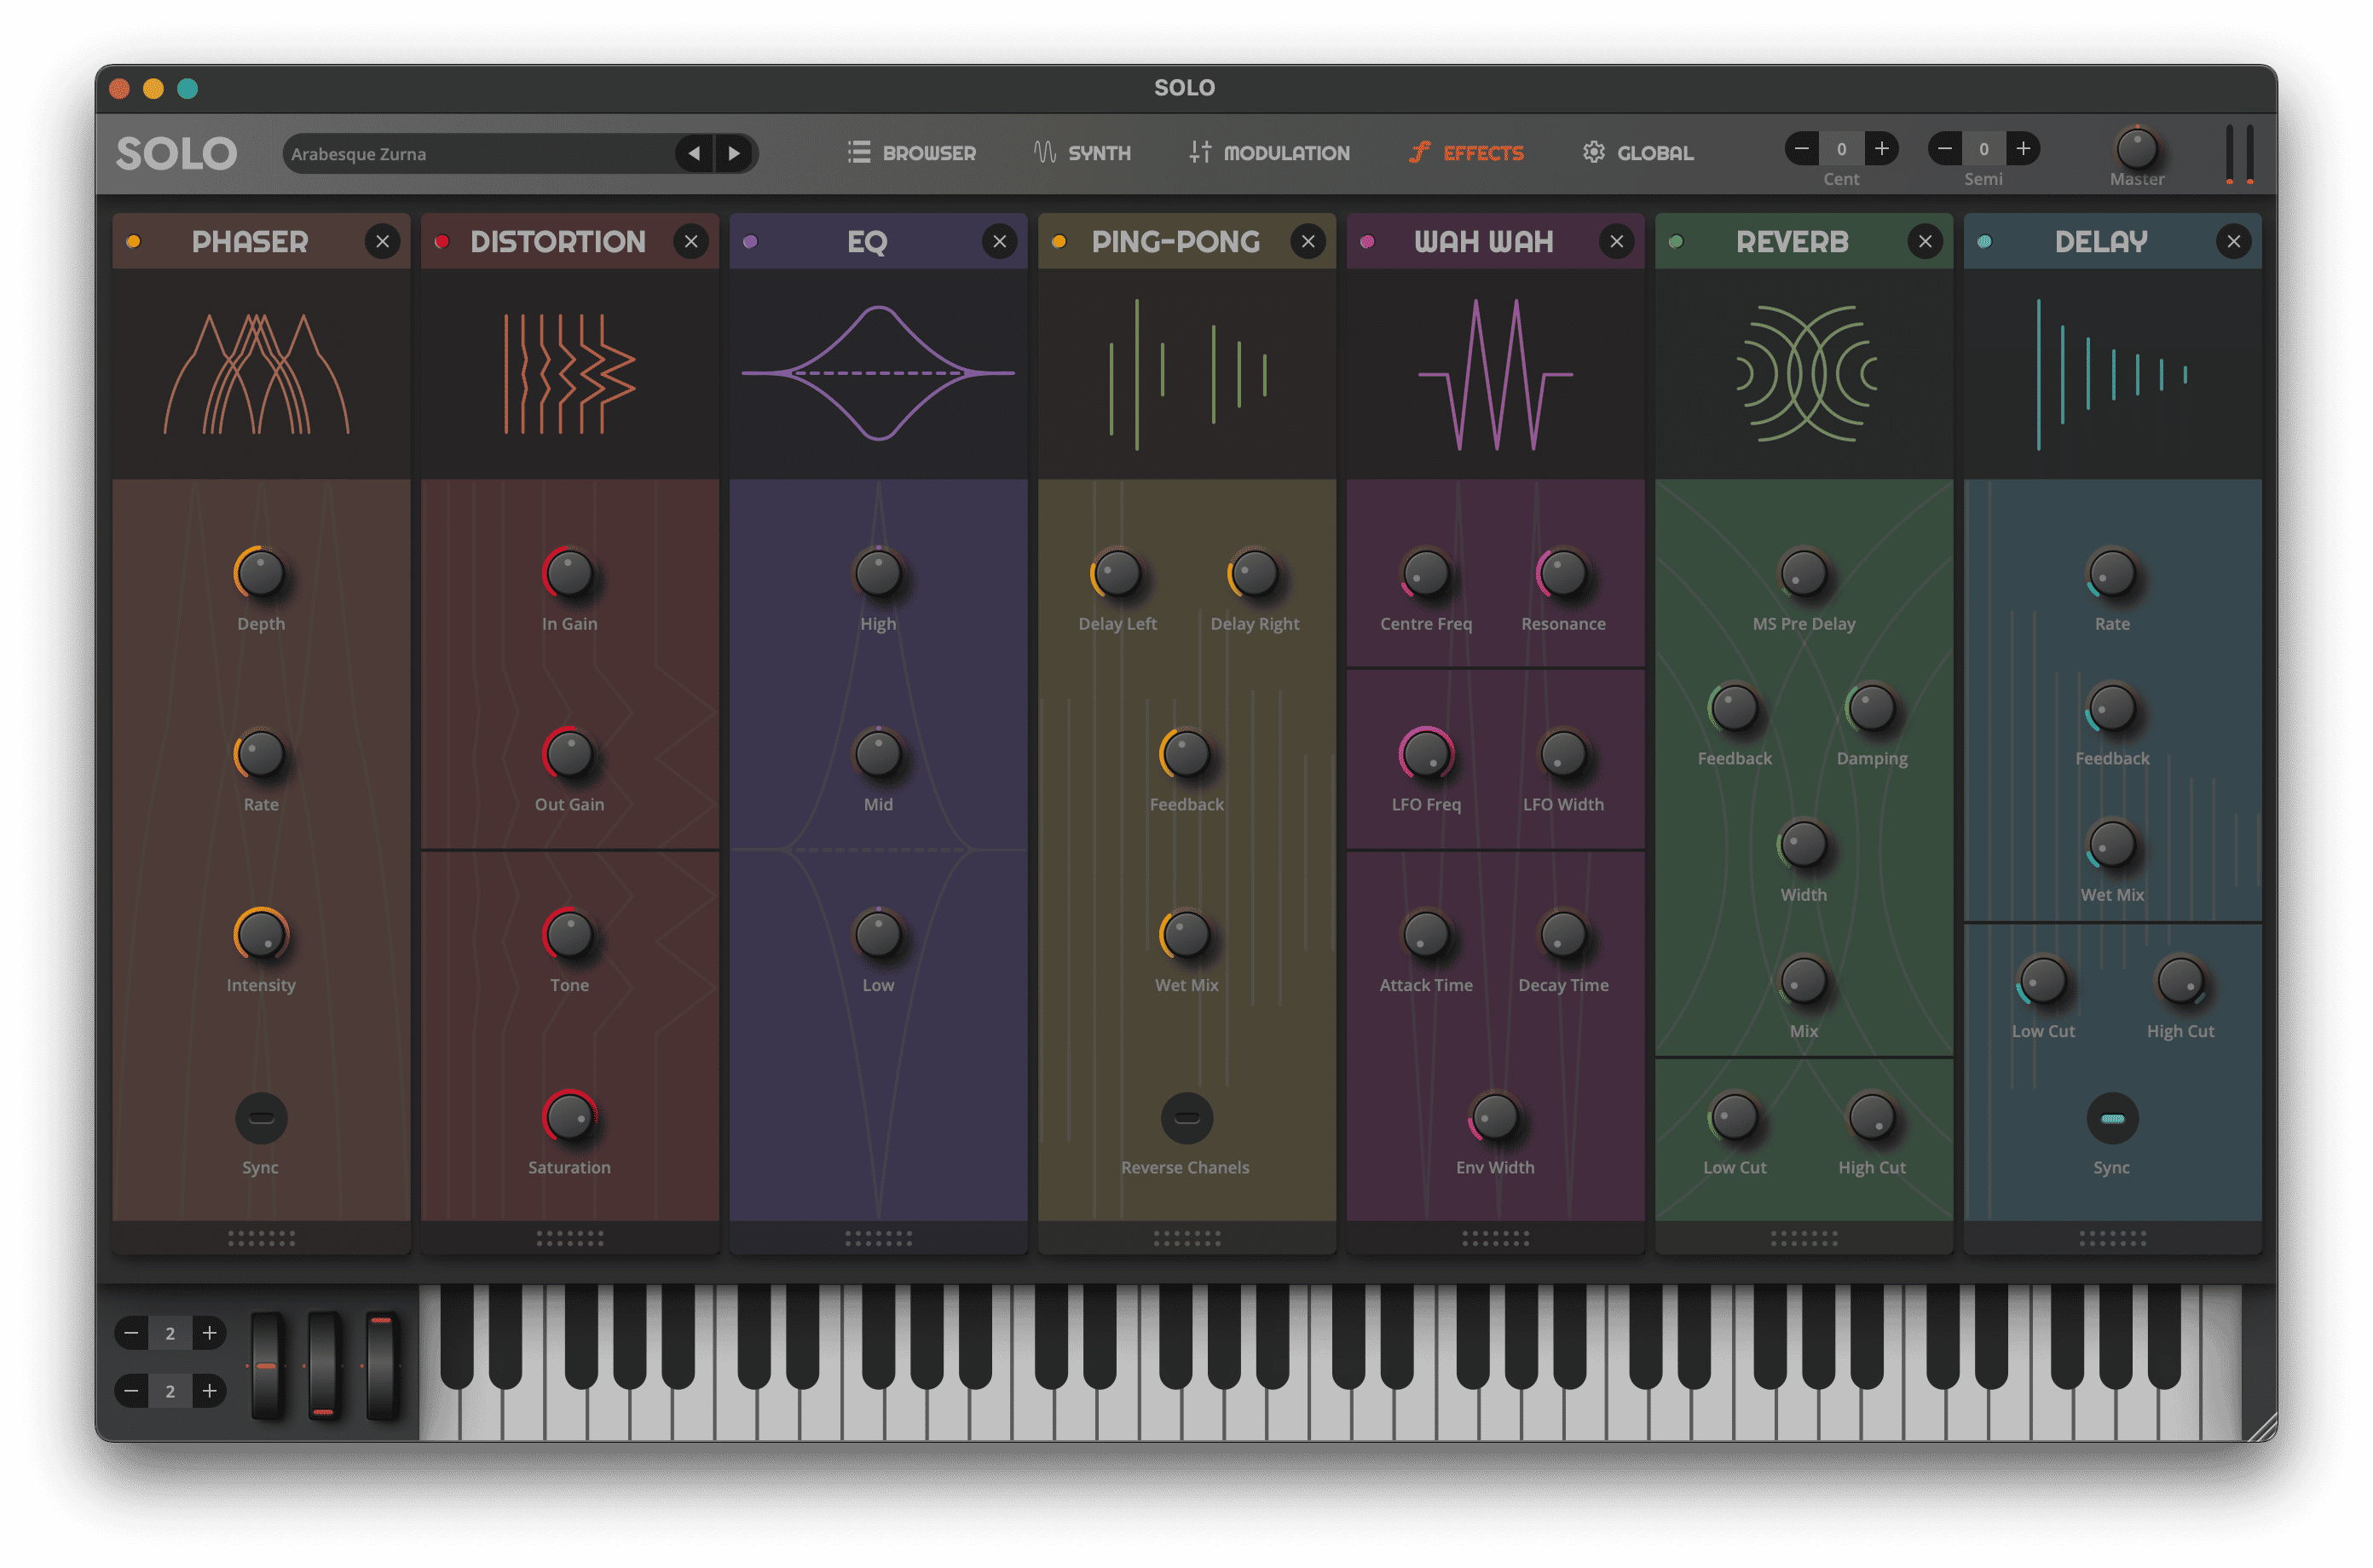Turn off the Delay Sync switch
The image size is (2373, 1568).
click(2112, 1118)
